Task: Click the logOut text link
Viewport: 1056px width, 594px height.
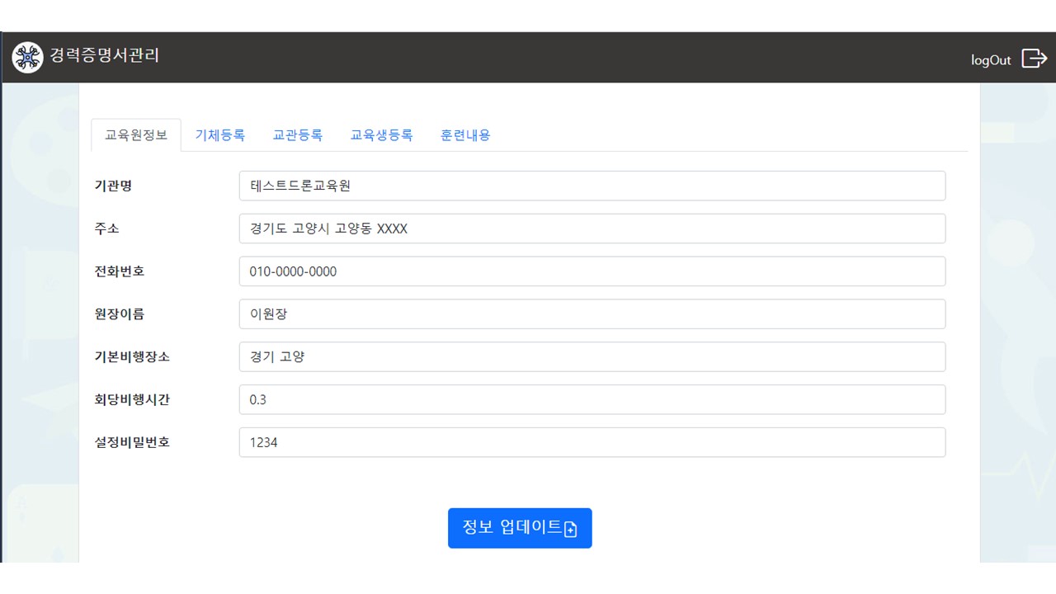Action: (991, 60)
